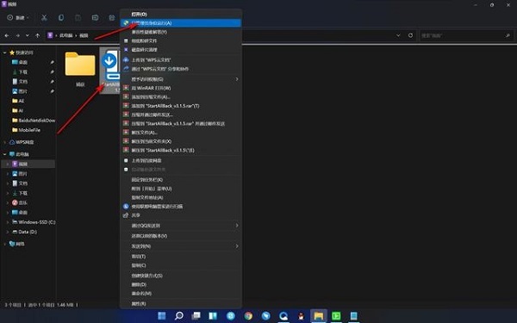Open the green iQIYI icon in taskbar
This screenshot has height=323, width=517.
[x=336, y=316]
